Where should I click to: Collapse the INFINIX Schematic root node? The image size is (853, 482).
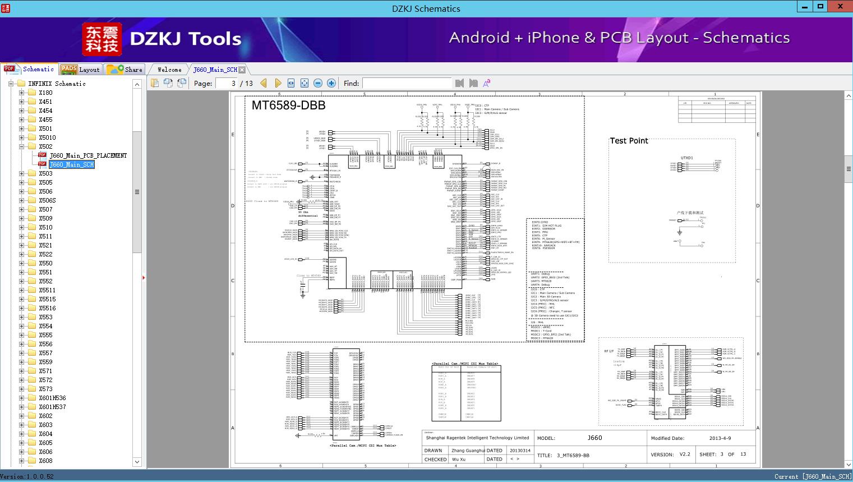(11, 84)
